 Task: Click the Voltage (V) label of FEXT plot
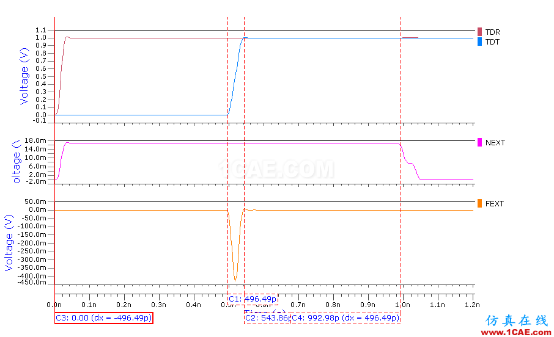(9, 243)
